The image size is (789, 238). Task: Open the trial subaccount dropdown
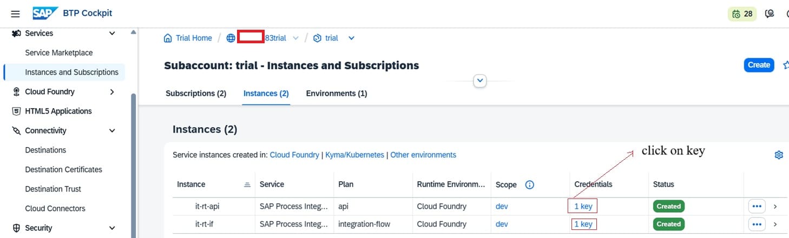[x=351, y=38]
